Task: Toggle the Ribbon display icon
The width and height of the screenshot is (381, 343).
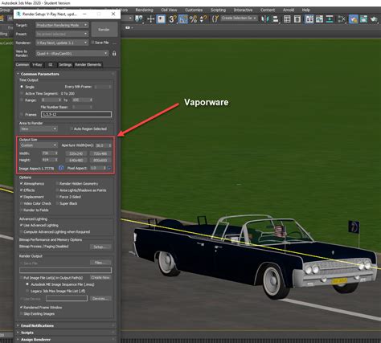Action: (x=309, y=19)
